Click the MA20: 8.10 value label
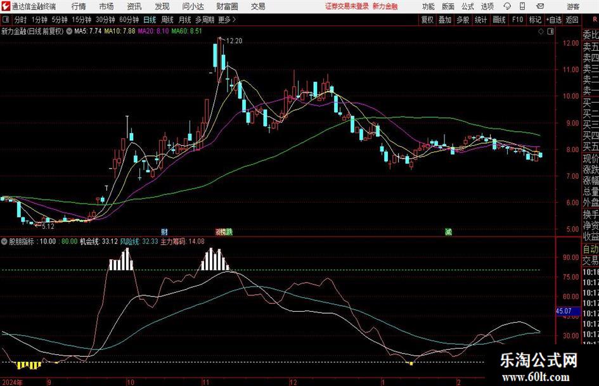 coord(153,31)
